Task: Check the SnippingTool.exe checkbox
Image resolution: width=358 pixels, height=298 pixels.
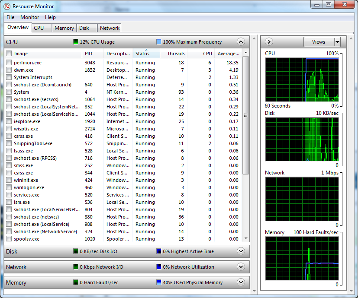Action: (x=9, y=143)
